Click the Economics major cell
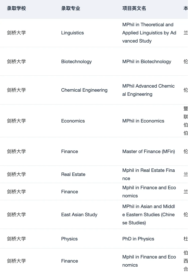This screenshot has height=273, width=188. pos(73,121)
